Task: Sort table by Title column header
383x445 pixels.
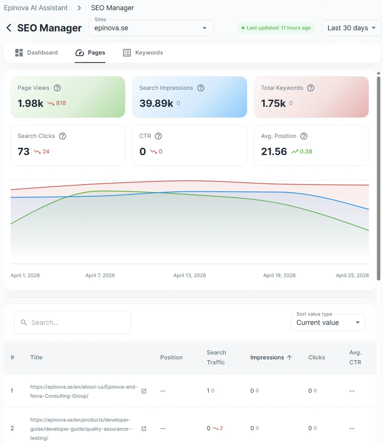Action: point(36,357)
